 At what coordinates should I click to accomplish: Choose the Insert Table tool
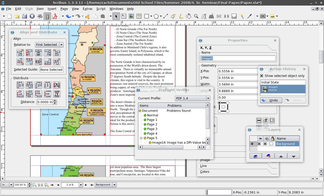[139, 16]
